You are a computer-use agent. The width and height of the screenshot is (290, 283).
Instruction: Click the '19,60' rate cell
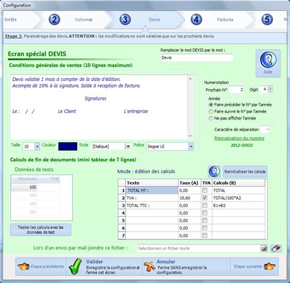pyautogui.click(x=190, y=198)
